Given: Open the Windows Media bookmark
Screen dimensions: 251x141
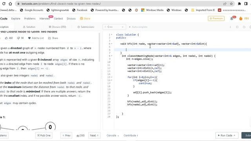Looking at the screenshot, I should pos(152,10).
